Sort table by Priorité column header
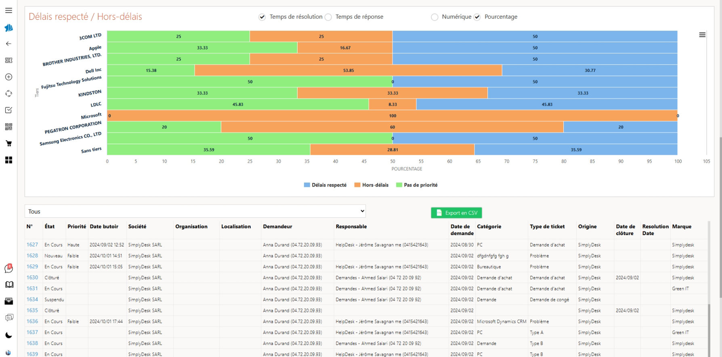The image size is (722, 357). 77,227
